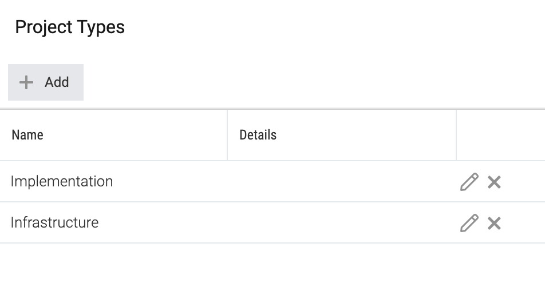Click the space right of the Infrastructure delete icon

tap(523, 223)
